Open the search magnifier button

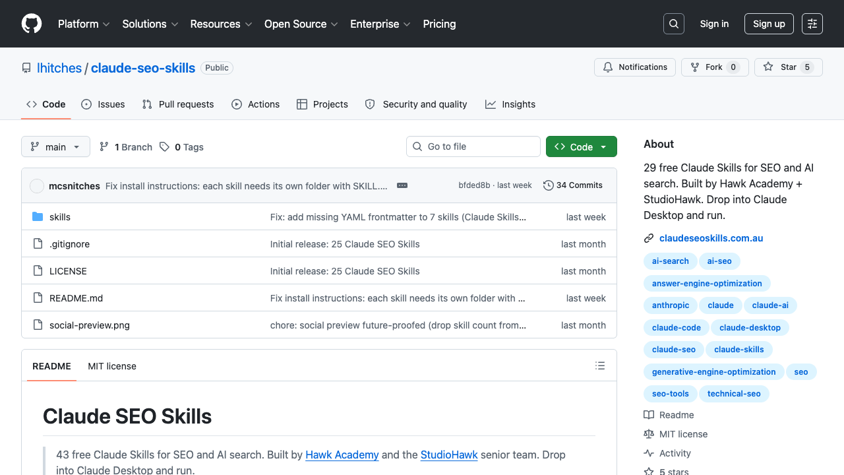(x=674, y=24)
